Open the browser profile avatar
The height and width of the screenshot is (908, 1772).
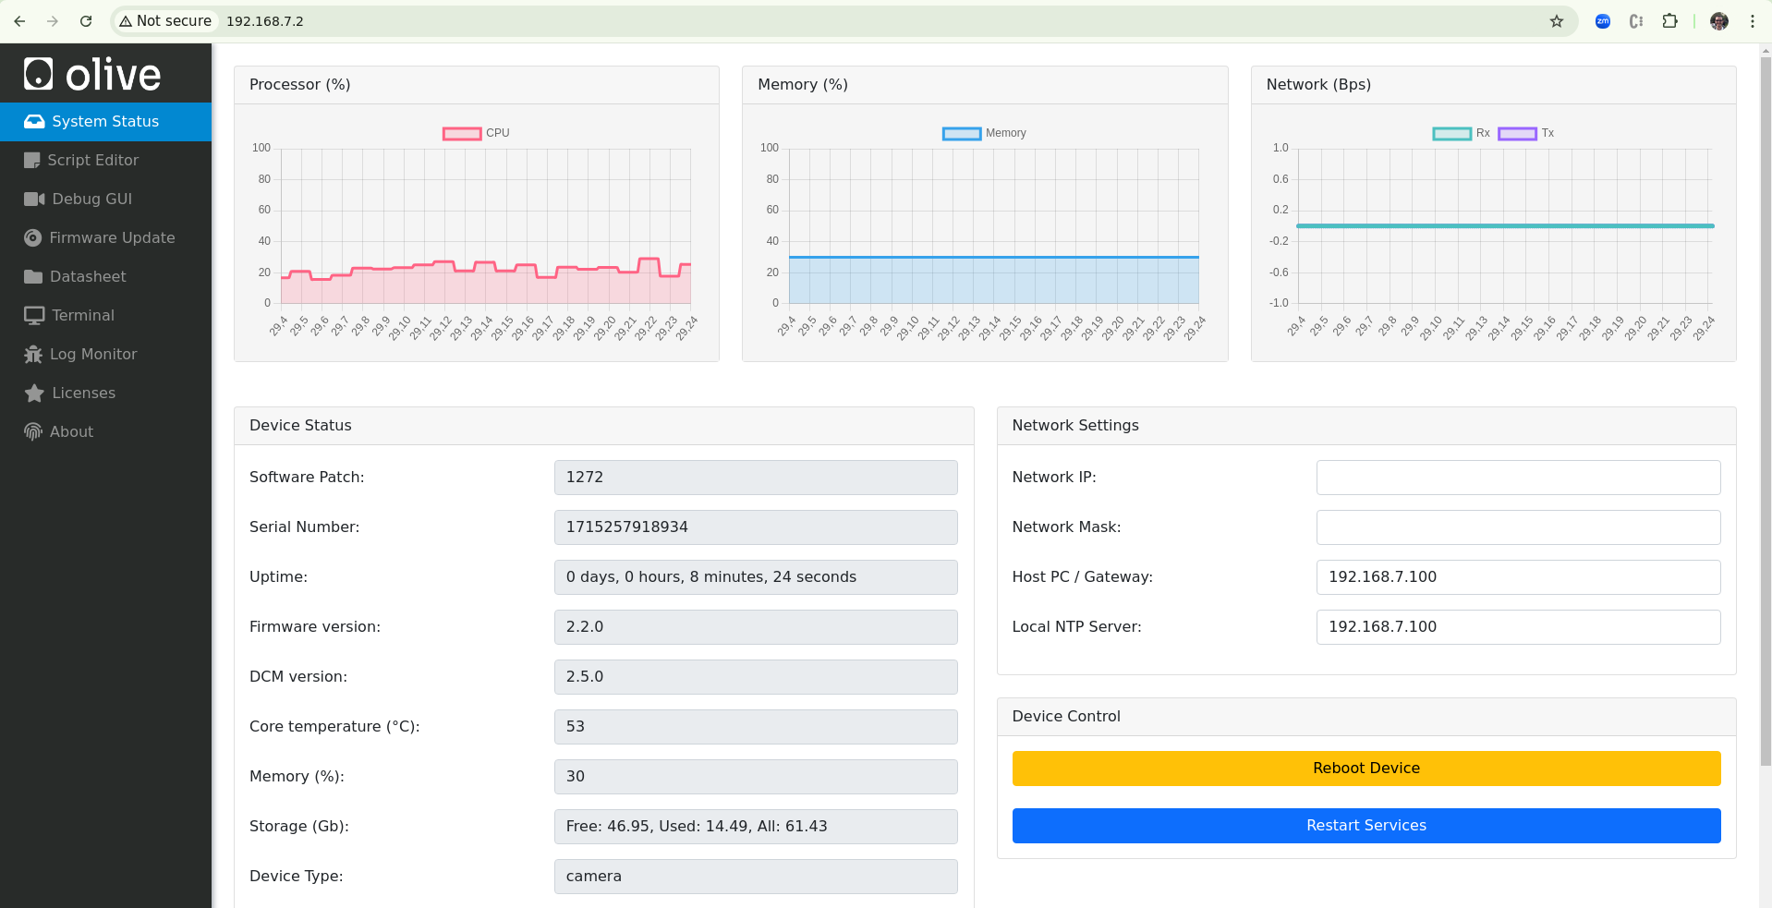(1719, 21)
